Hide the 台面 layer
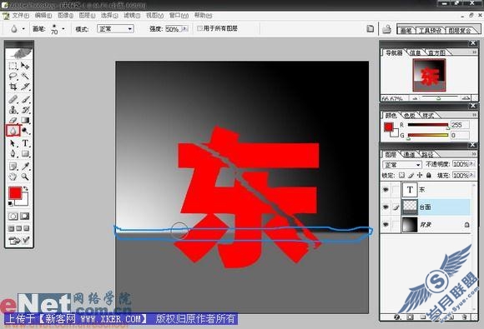This screenshot has width=484, height=329. (x=386, y=207)
